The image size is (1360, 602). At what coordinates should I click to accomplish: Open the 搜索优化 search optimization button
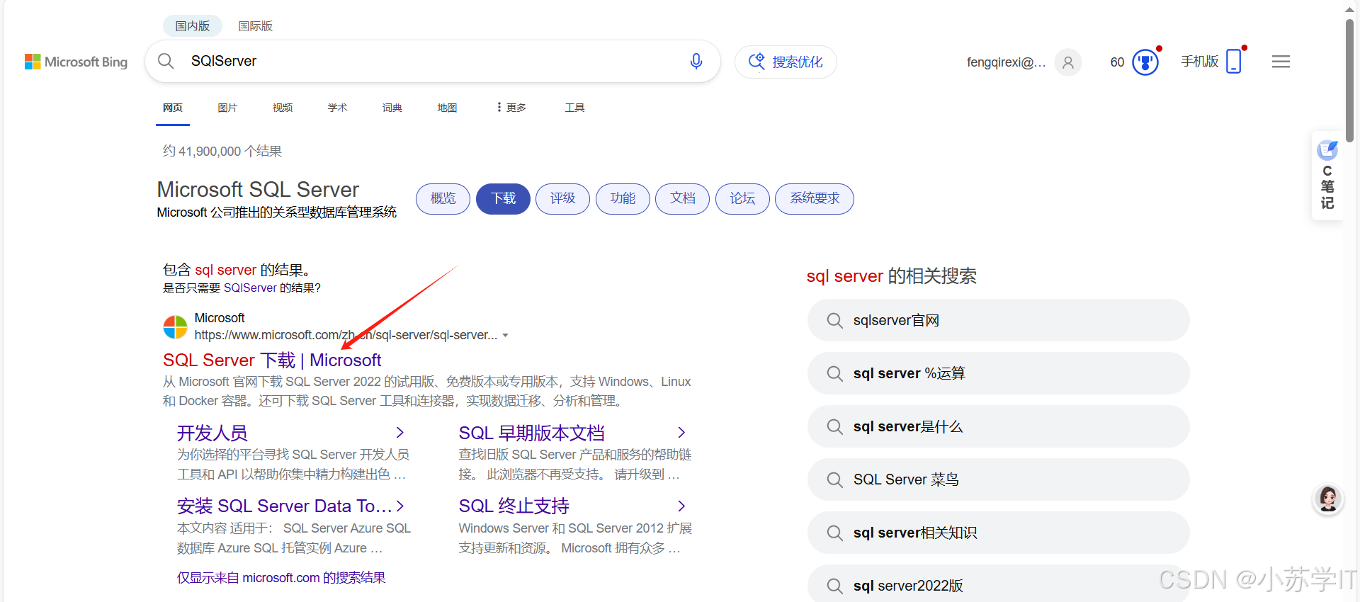coord(786,62)
